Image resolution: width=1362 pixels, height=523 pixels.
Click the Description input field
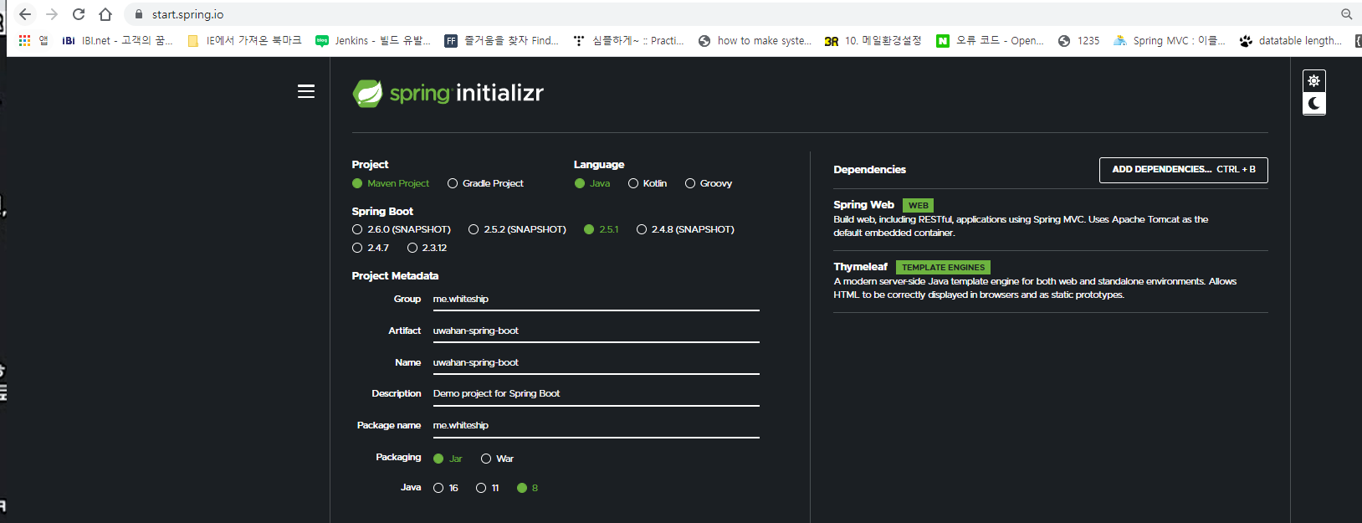(x=596, y=394)
